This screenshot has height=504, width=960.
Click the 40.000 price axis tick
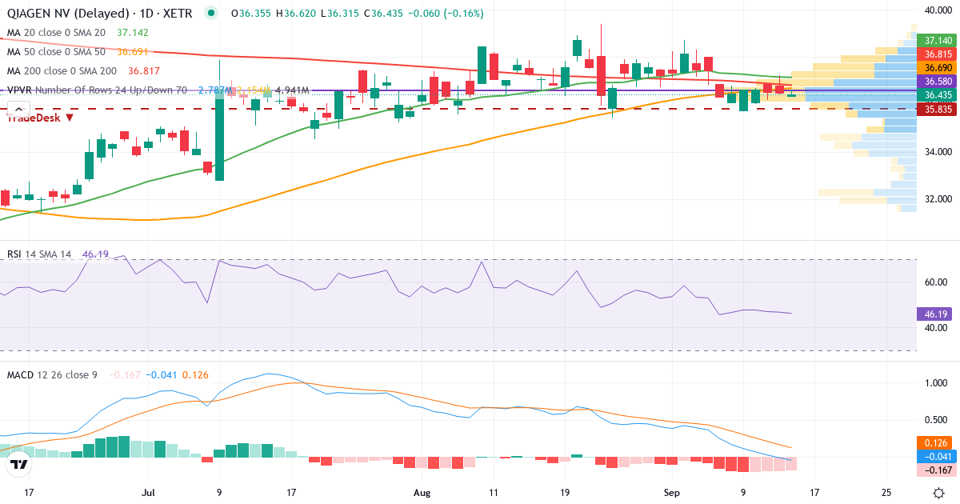(x=937, y=10)
